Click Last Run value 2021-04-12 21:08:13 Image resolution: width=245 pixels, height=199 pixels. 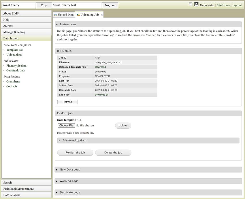[x=106, y=81]
